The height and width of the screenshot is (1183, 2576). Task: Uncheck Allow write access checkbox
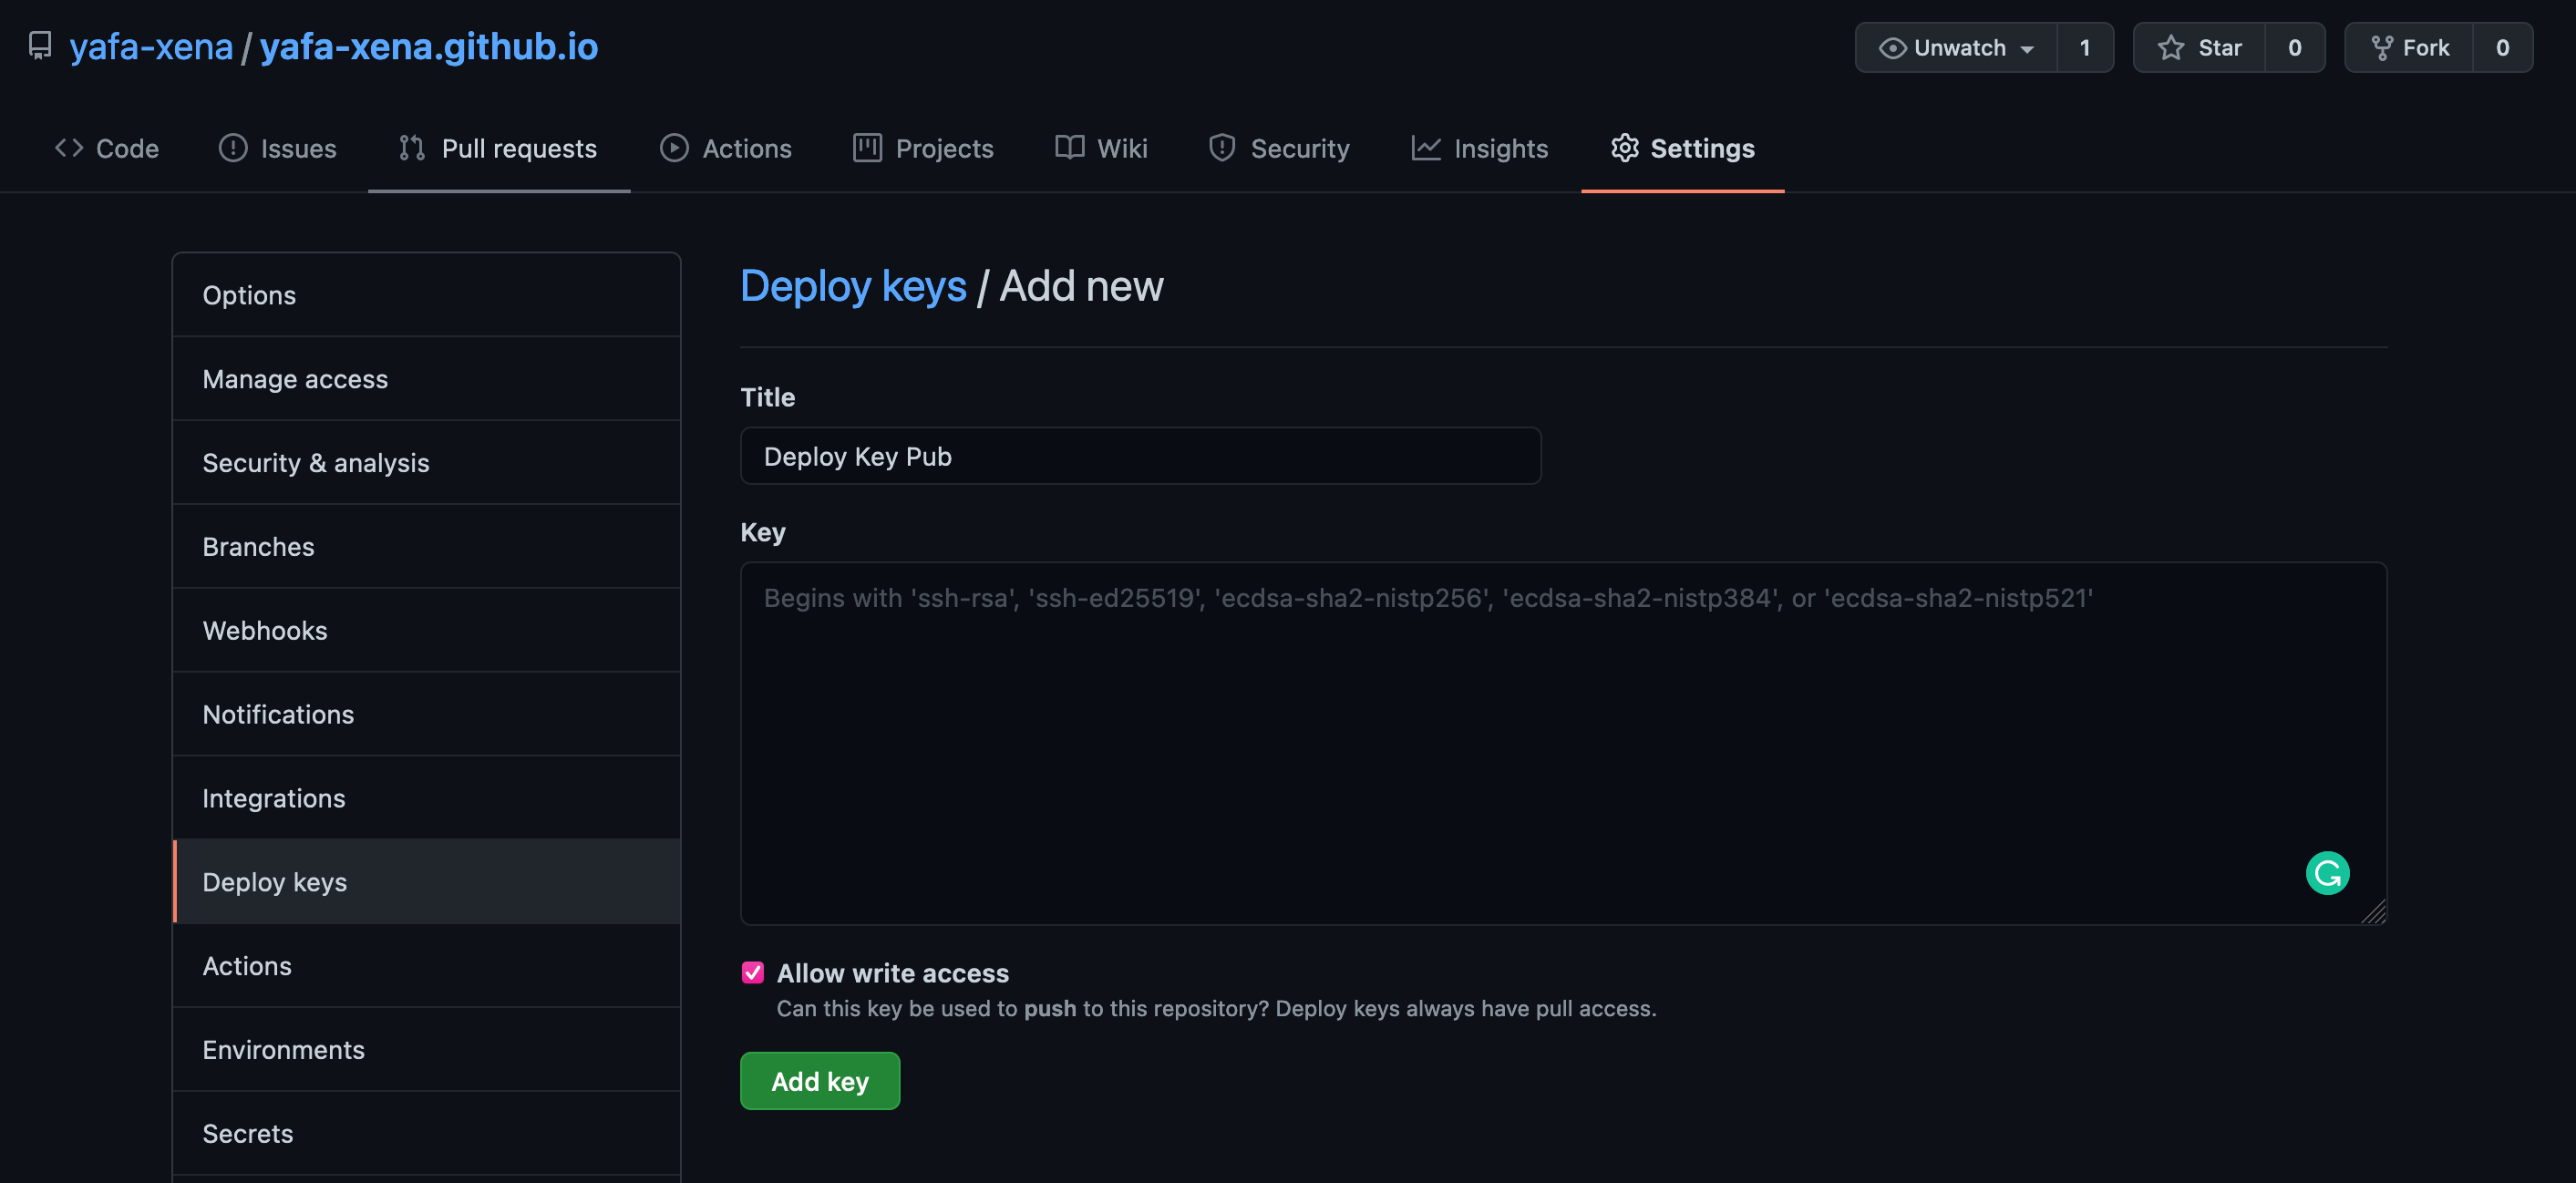pos(753,972)
